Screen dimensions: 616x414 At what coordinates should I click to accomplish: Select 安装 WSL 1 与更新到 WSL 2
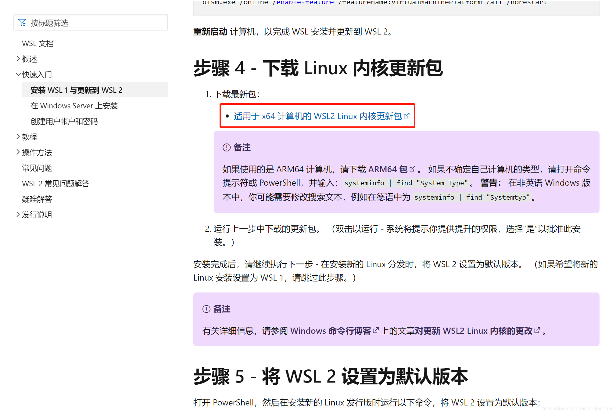(x=95, y=90)
